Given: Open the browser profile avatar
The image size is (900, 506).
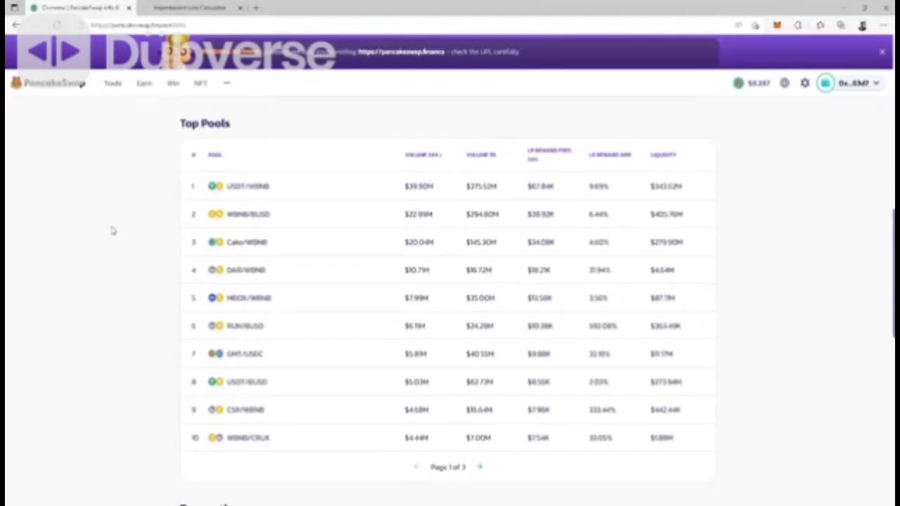Looking at the screenshot, I should [x=862, y=25].
